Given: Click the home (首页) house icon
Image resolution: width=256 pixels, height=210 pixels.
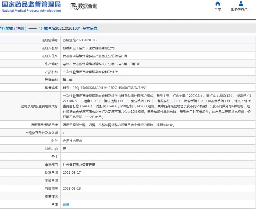Looking at the screenshot, I should [x=218, y=3].
